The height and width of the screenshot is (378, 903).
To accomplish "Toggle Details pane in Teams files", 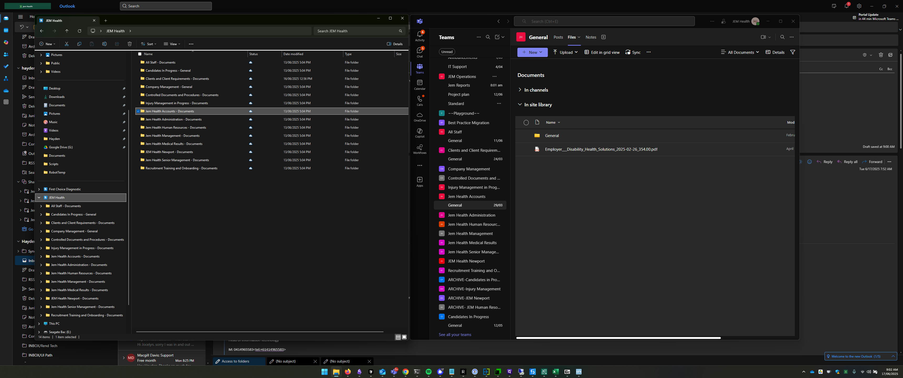I will 775,52.
